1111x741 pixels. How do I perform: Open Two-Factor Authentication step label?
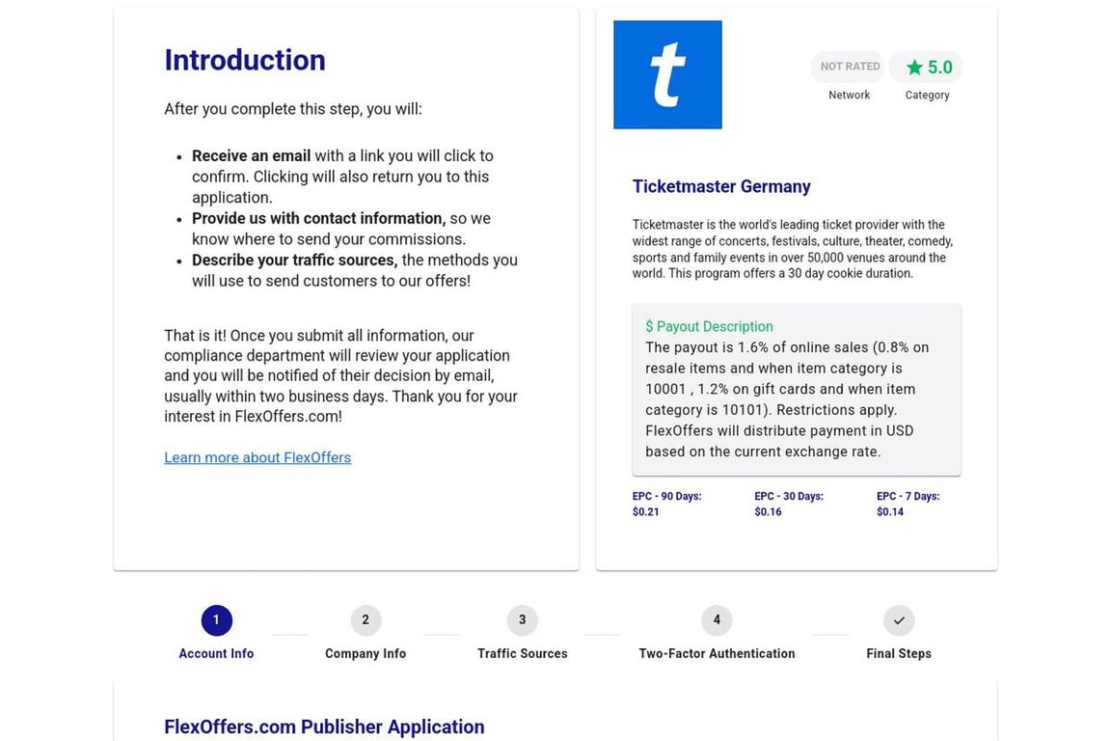point(717,653)
